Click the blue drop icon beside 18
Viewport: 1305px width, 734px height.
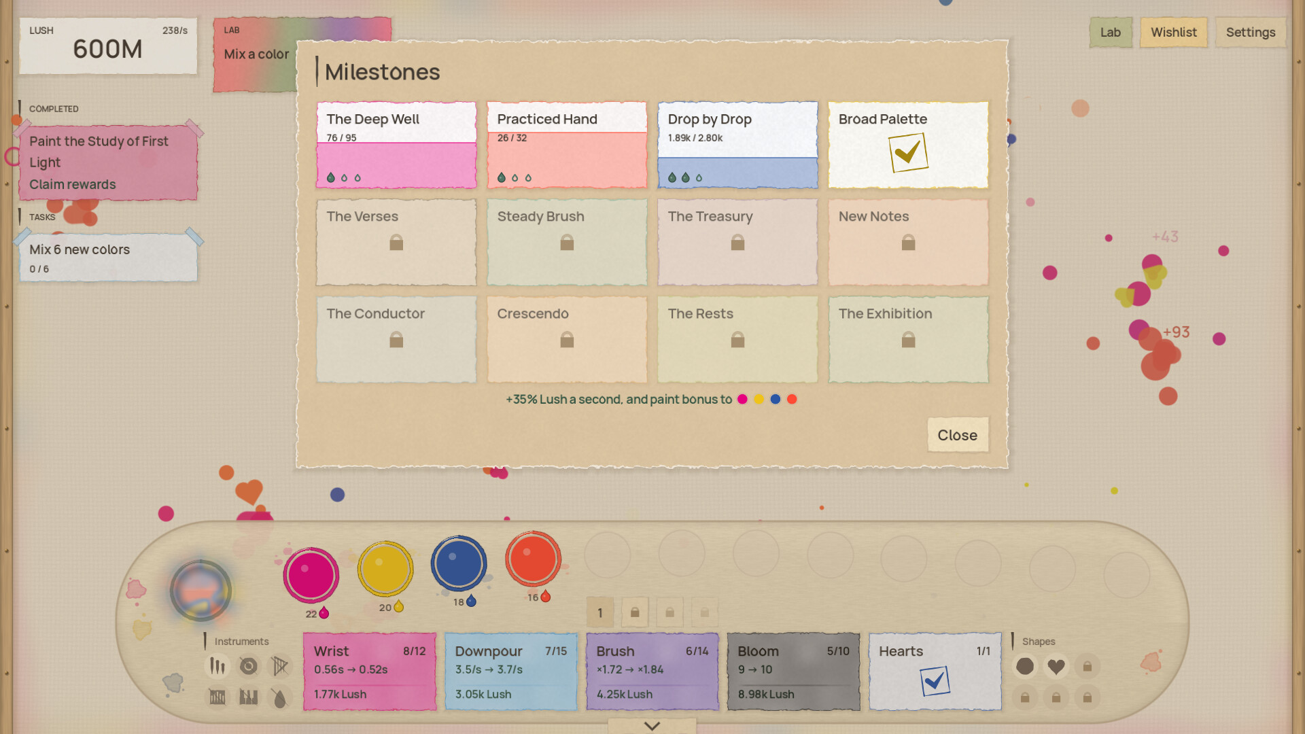(x=472, y=601)
